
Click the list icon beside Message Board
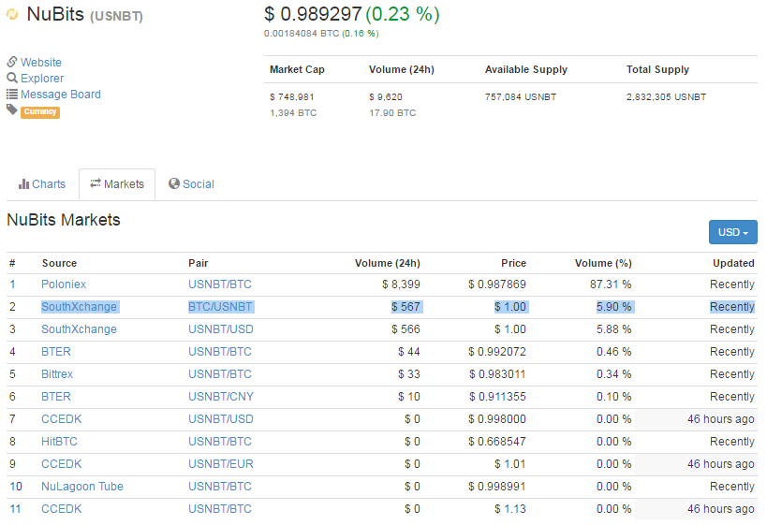pos(12,94)
